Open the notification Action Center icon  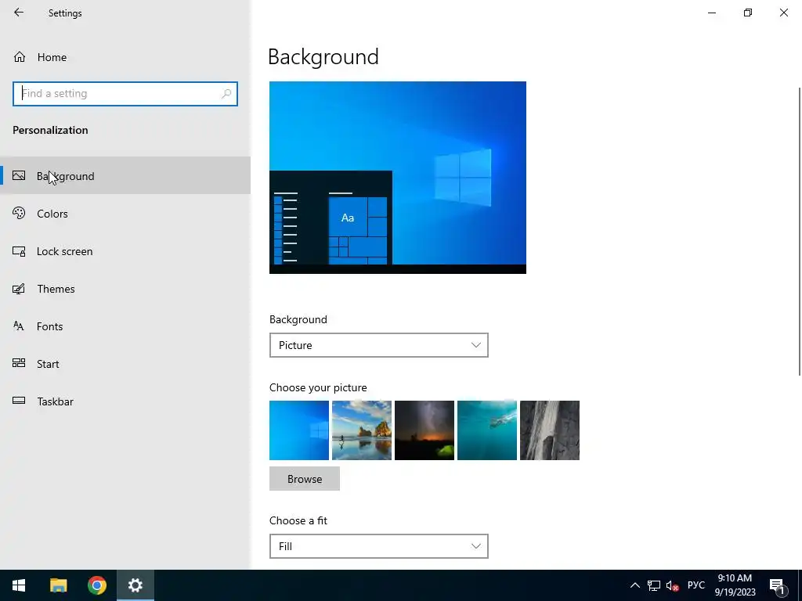(x=777, y=585)
